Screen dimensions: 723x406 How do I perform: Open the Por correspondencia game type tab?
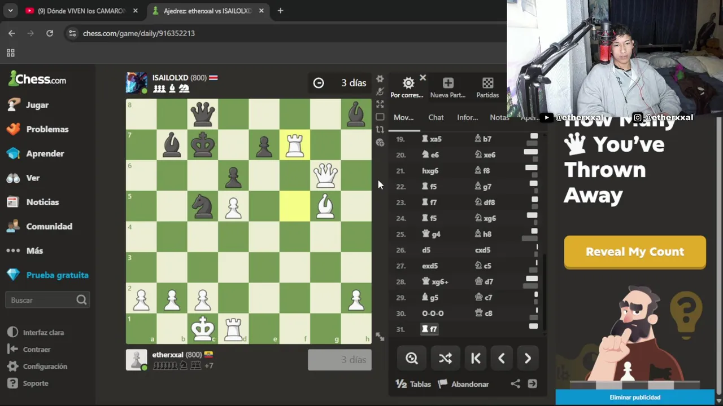[x=407, y=87]
